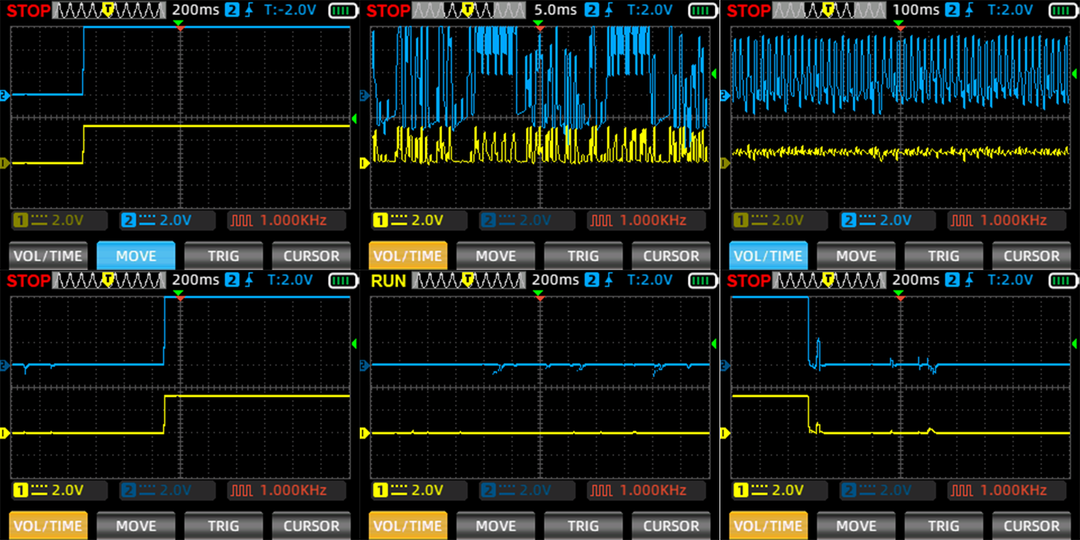
Task: Click trigger source 2 icon in 100ms screen
Action: point(952,10)
